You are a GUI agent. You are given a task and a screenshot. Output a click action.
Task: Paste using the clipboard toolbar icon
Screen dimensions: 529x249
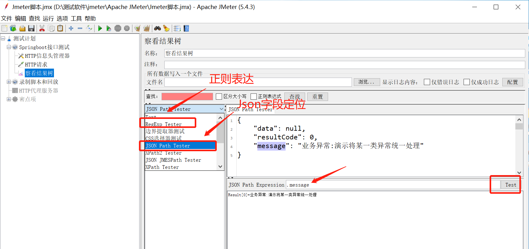click(60, 29)
